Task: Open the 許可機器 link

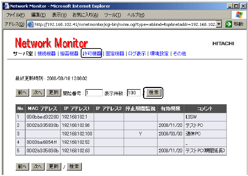Action: click(x=92, y=54)
